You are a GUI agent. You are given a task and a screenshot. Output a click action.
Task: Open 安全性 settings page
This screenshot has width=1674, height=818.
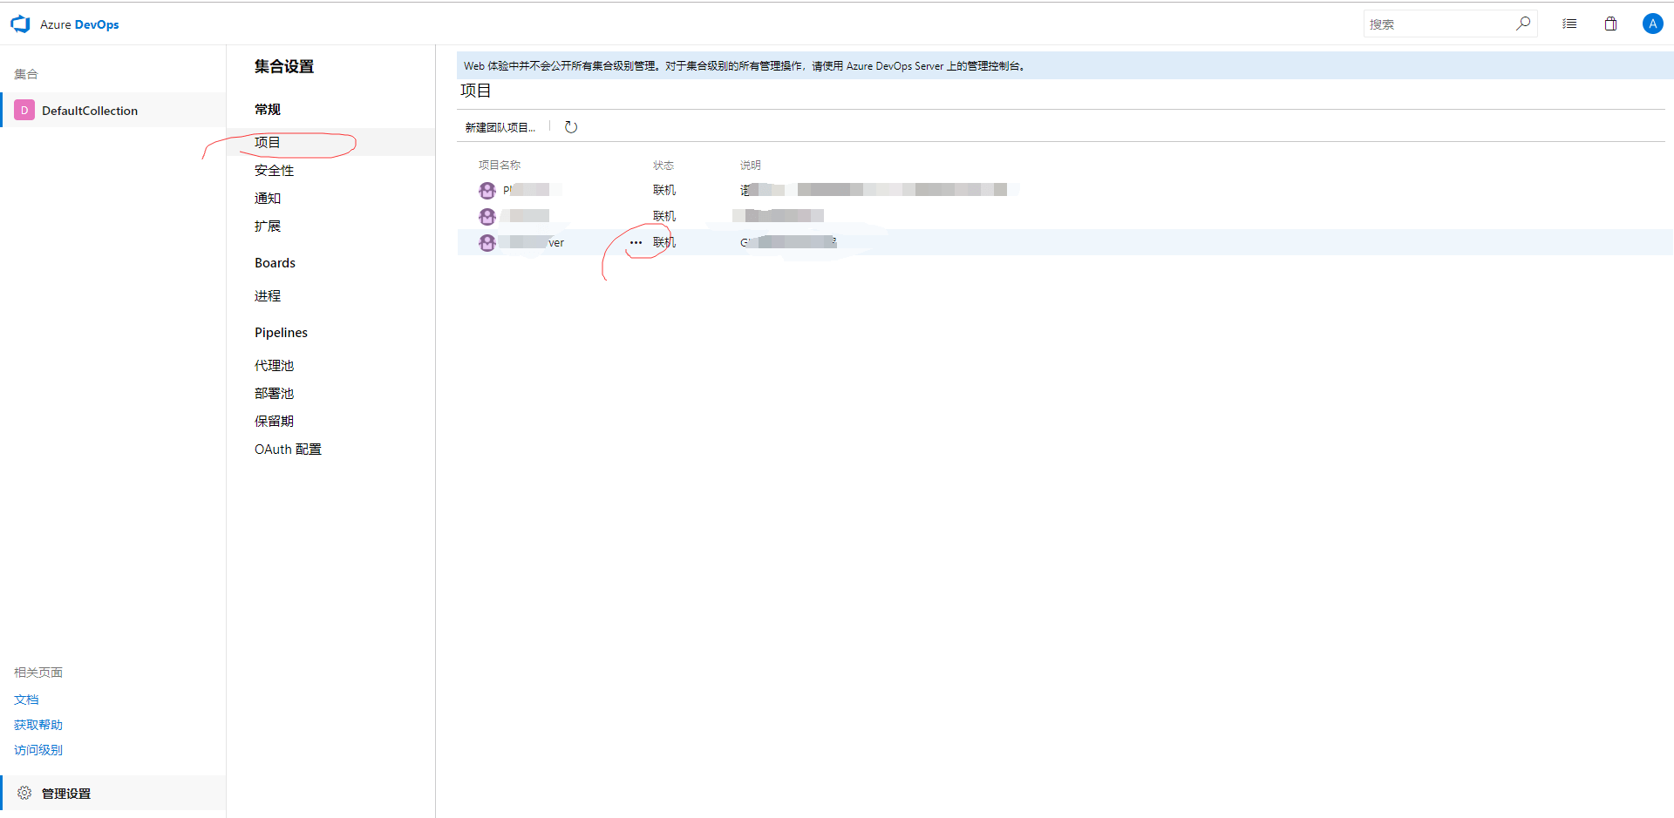274,170
